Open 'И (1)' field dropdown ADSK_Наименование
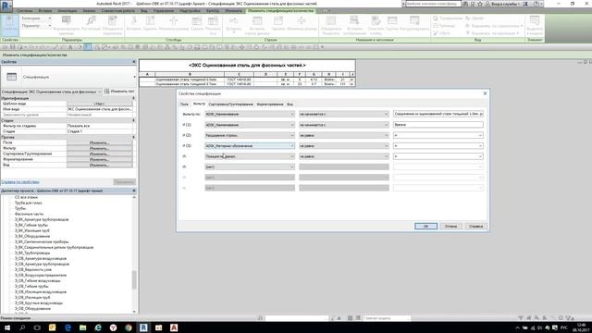This screenshot has width=592, height=333. click(x=250, y=125)
